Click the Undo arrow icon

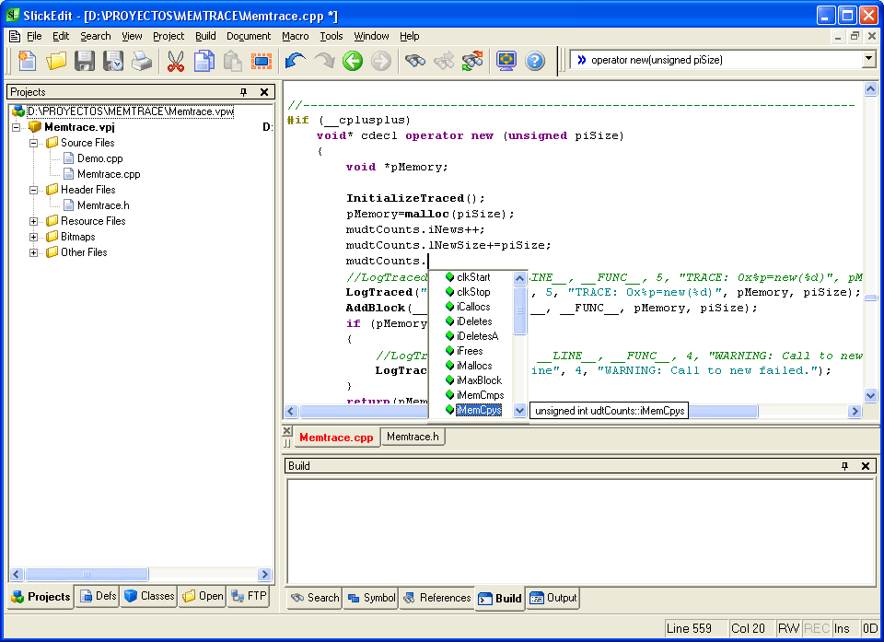296,62
